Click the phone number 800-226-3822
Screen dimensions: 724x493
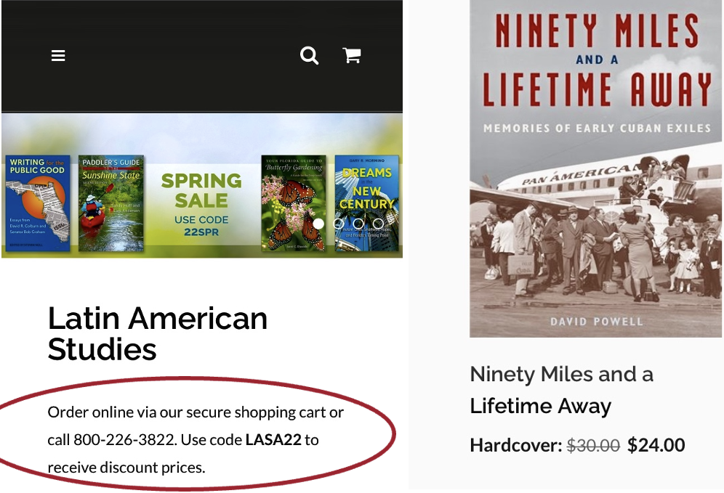click(124, 439)
